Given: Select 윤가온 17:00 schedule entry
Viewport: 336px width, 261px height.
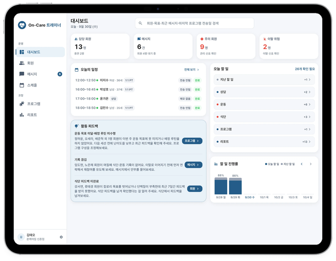Looking at the screenshot, I should (x=138, y=99).
